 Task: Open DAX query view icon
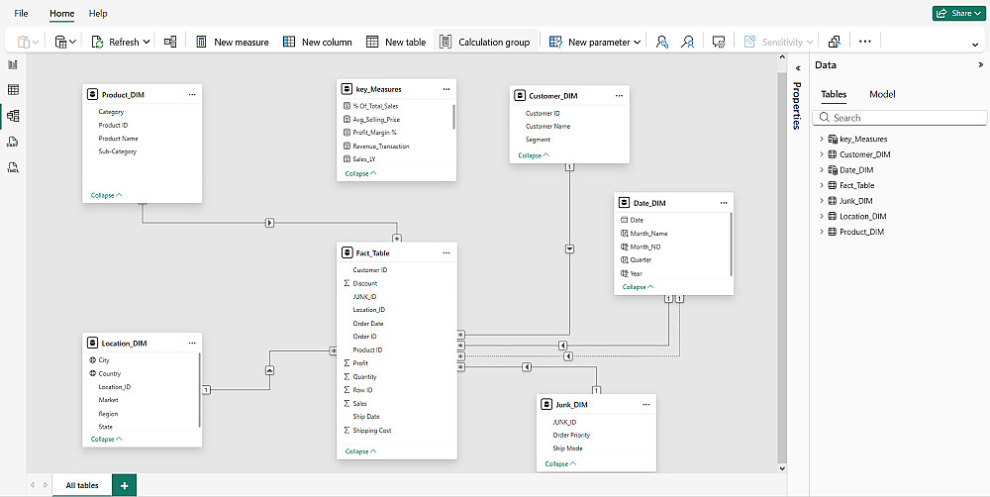pos(13,142)
